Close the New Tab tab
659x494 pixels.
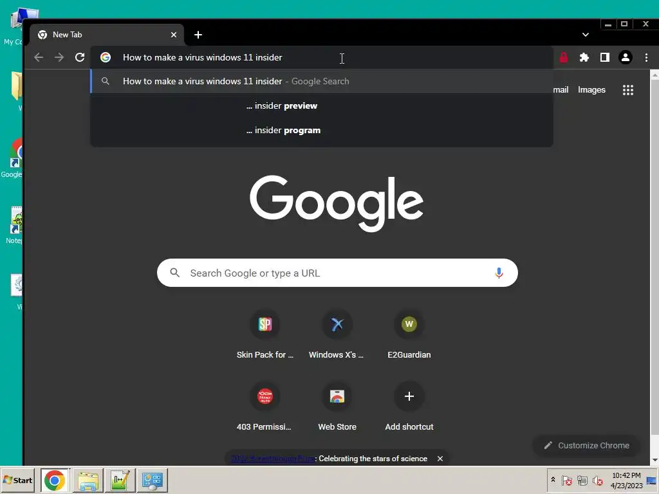(x=174, y=35)
